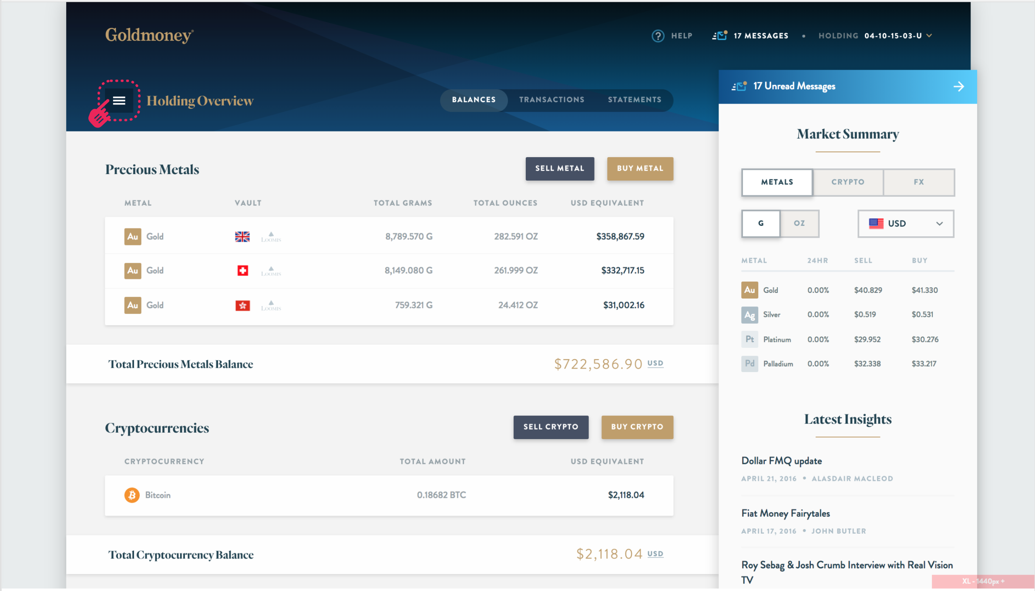Image resolution: width=1035 pixels, height=591 pixels.
Task: Click Loomis logo in the 759.321 G row
Action: point(271,306)
